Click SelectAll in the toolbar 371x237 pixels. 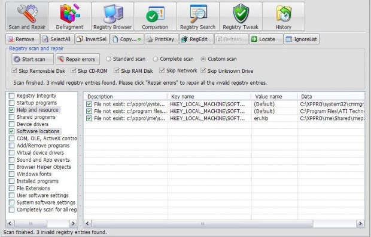[57, 39]
